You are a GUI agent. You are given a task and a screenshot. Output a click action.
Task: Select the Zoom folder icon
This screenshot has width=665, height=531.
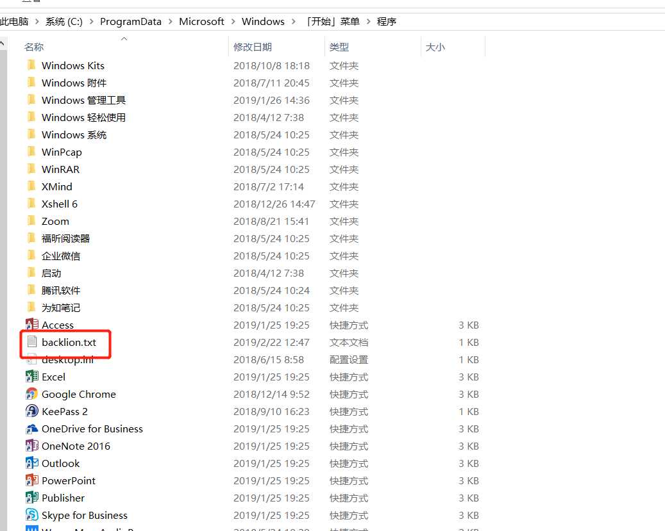[31, 221]
